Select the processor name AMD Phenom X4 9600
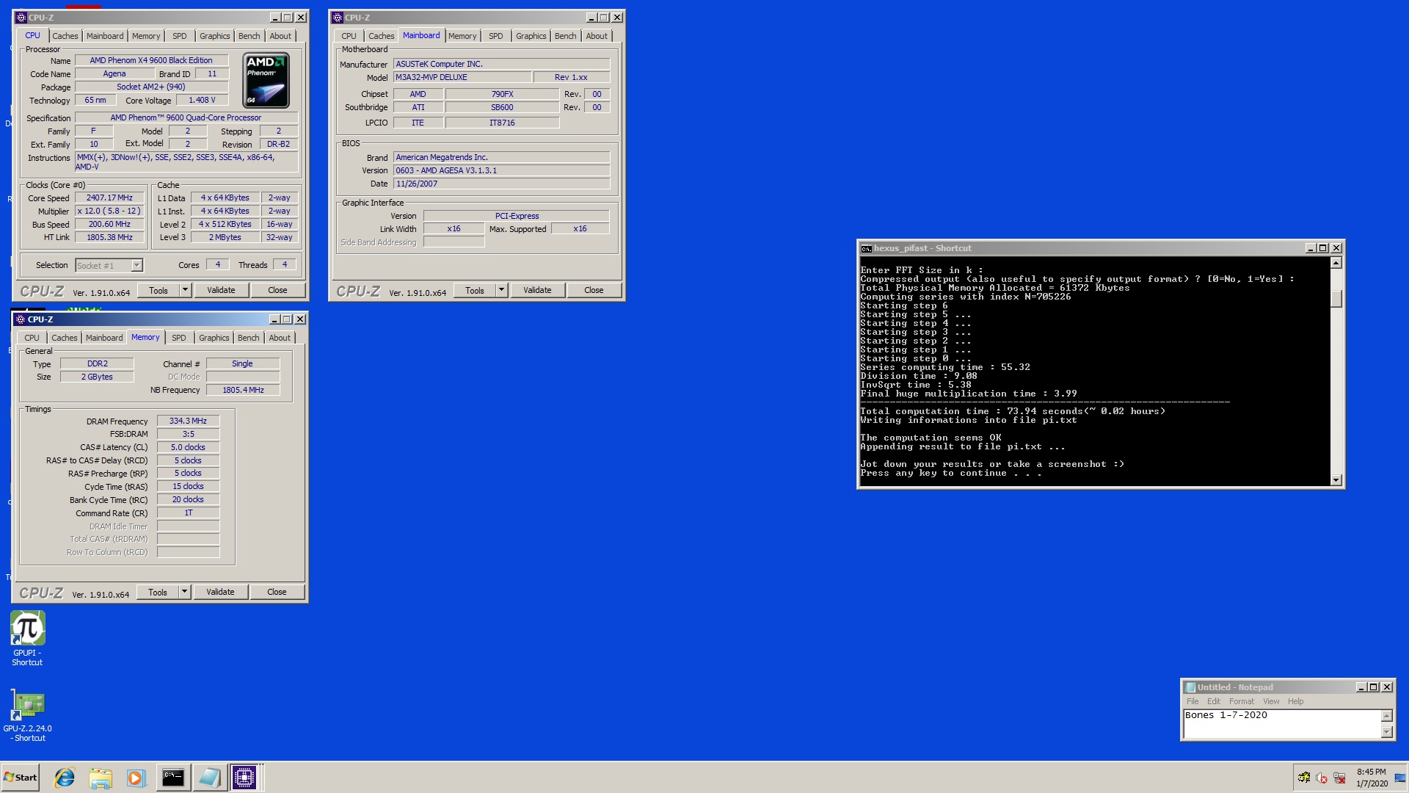Viewport: 1409px width, 793px height. (x=151, y=60)
